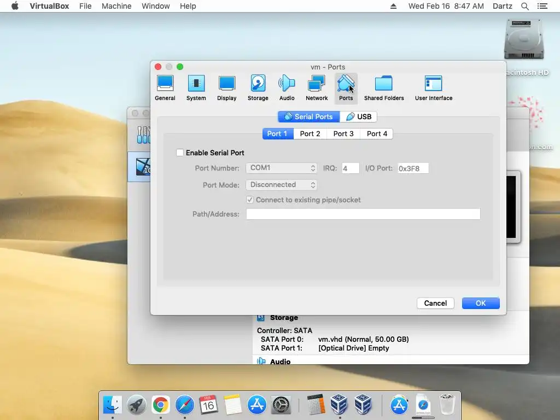Open Google Chrome from the dock
This screenshot has height=420, width=560.
click(x=161, y=405)
